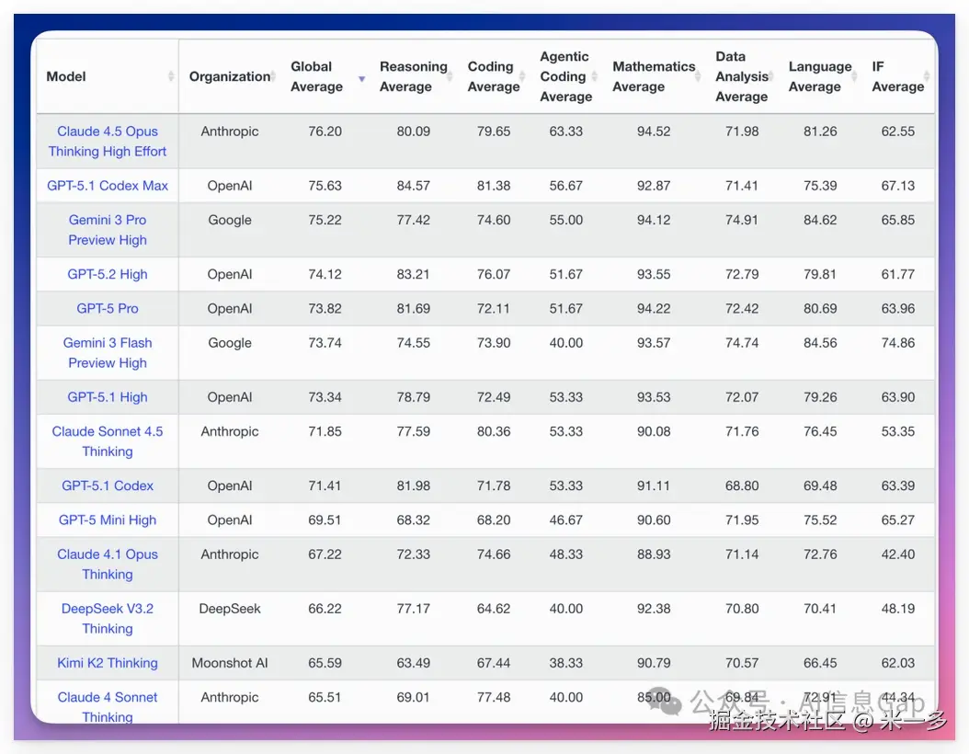Open the GPT-5 Pro model link
This screenshot has width=969, height=754.
coord(108,308)
